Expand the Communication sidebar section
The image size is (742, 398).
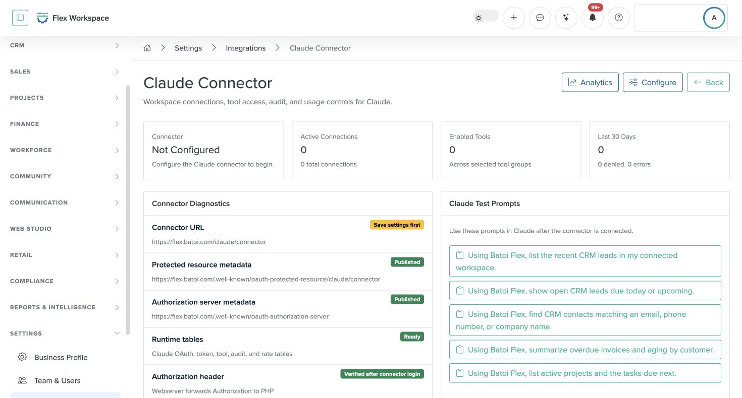coord(65,203)
